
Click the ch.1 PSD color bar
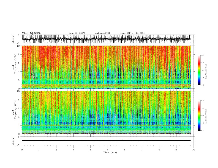pos(199,70)
